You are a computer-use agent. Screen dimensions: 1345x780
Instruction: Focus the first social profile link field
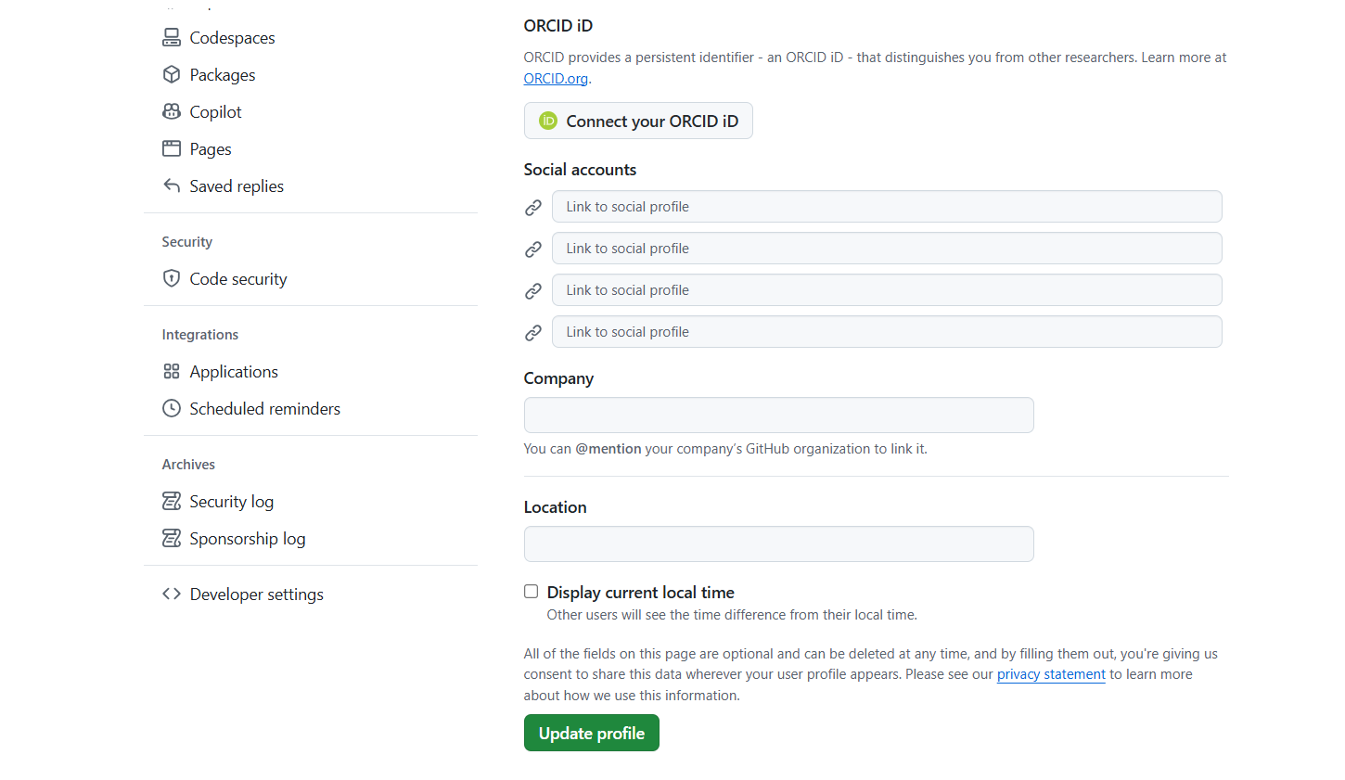click(x=887, y=207)
